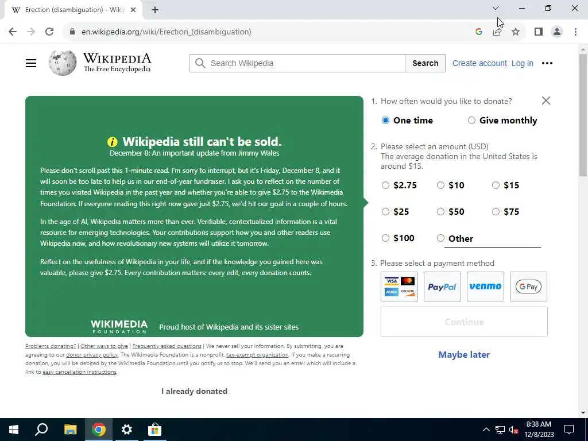Open the Wikipedia hamburger main menu
This screenshot has height=441, width=588.
tap(31, 63)
